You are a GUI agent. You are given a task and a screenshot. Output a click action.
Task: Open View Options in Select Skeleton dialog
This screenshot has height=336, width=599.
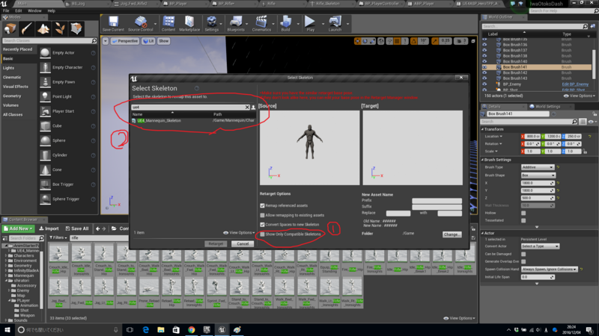[239, 233]
